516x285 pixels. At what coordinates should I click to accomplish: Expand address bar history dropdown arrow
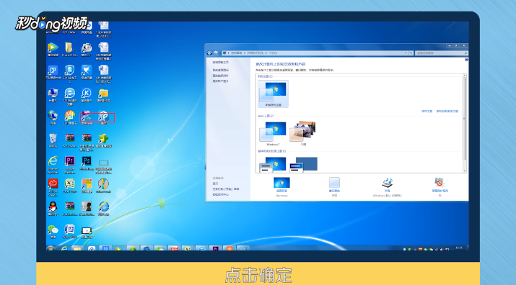tap(406, 53)
